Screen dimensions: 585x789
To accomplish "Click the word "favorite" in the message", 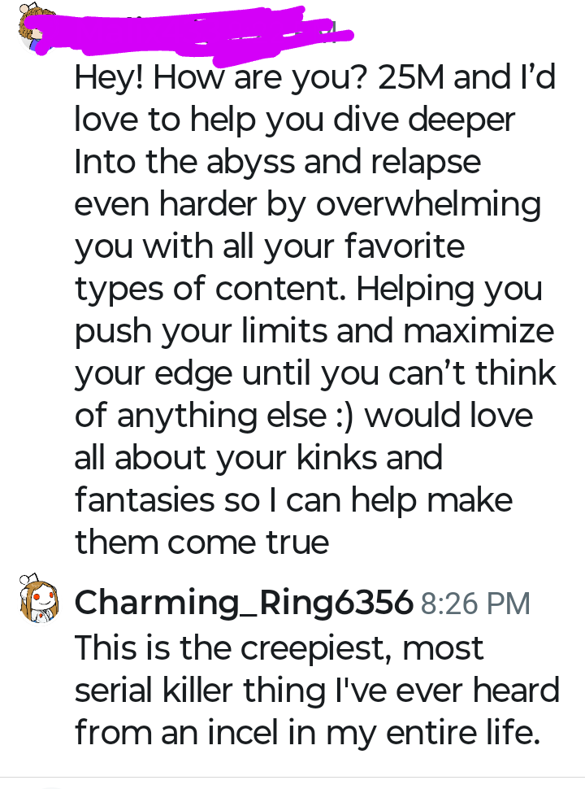I will (x=405, y=246).
